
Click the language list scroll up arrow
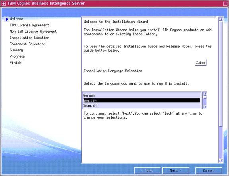[x=205, y=94]
